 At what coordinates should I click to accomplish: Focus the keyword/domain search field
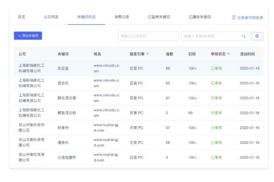coord(215,36)
